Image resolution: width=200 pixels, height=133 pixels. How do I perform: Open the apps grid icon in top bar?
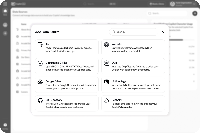(5, 4)
